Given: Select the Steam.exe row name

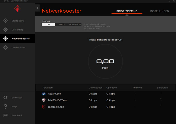Looking at the screenshot, I should coord(55,94).
